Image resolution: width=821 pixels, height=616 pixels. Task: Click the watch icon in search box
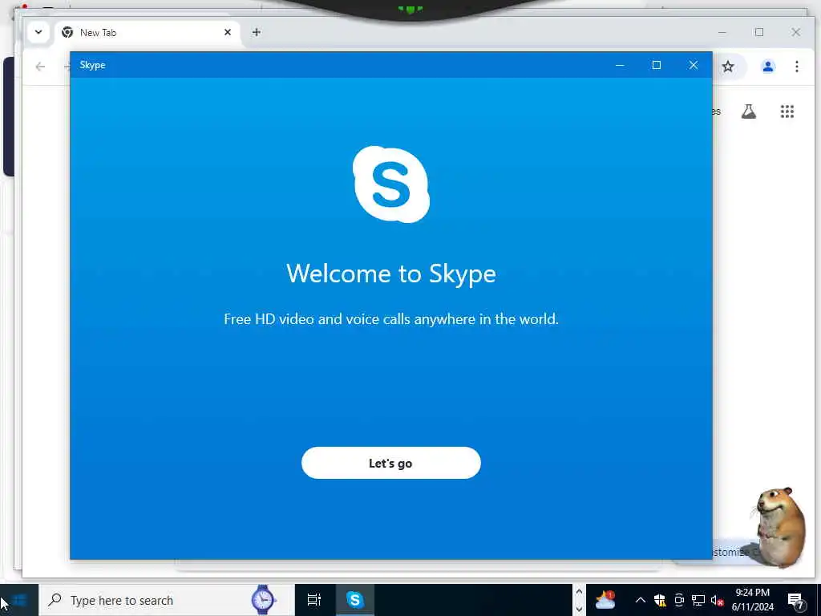(x=263, y=600)
